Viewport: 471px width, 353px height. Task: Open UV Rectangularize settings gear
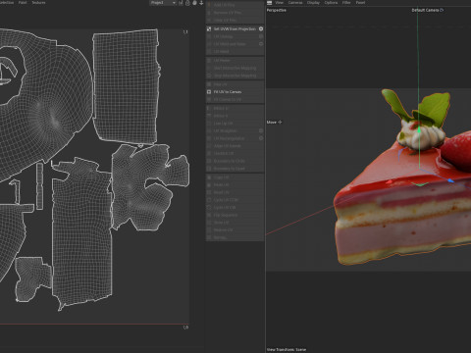[x=261, y=138]
